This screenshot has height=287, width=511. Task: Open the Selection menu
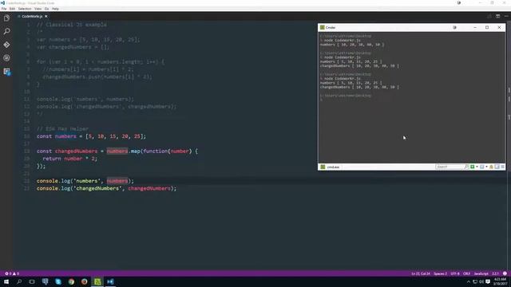(25, 9)
